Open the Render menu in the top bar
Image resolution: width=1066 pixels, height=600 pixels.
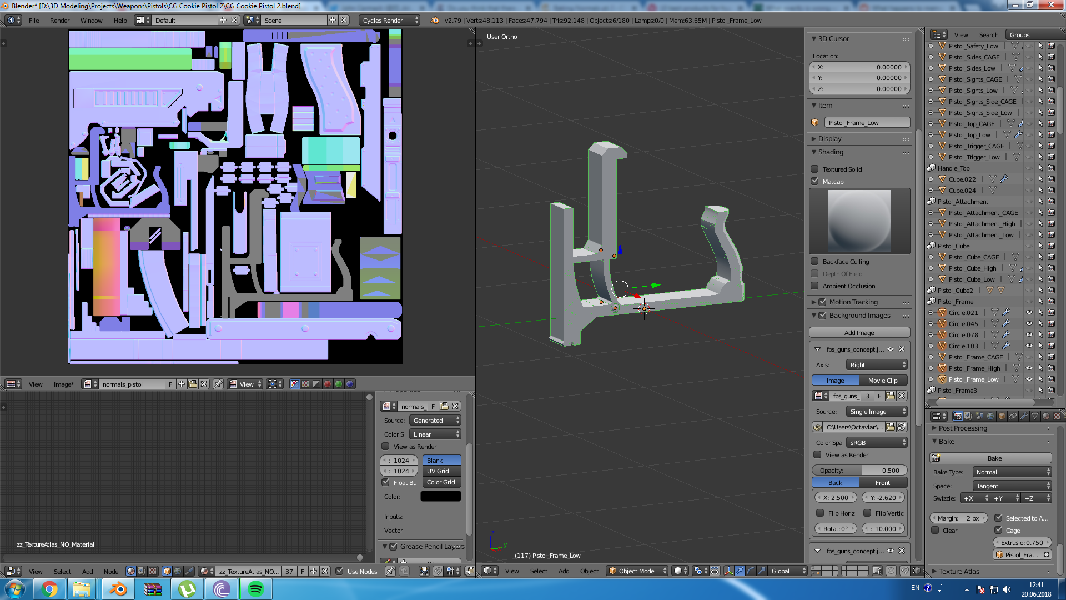coord(59,21)
